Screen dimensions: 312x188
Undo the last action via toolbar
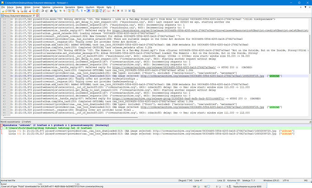43,11
